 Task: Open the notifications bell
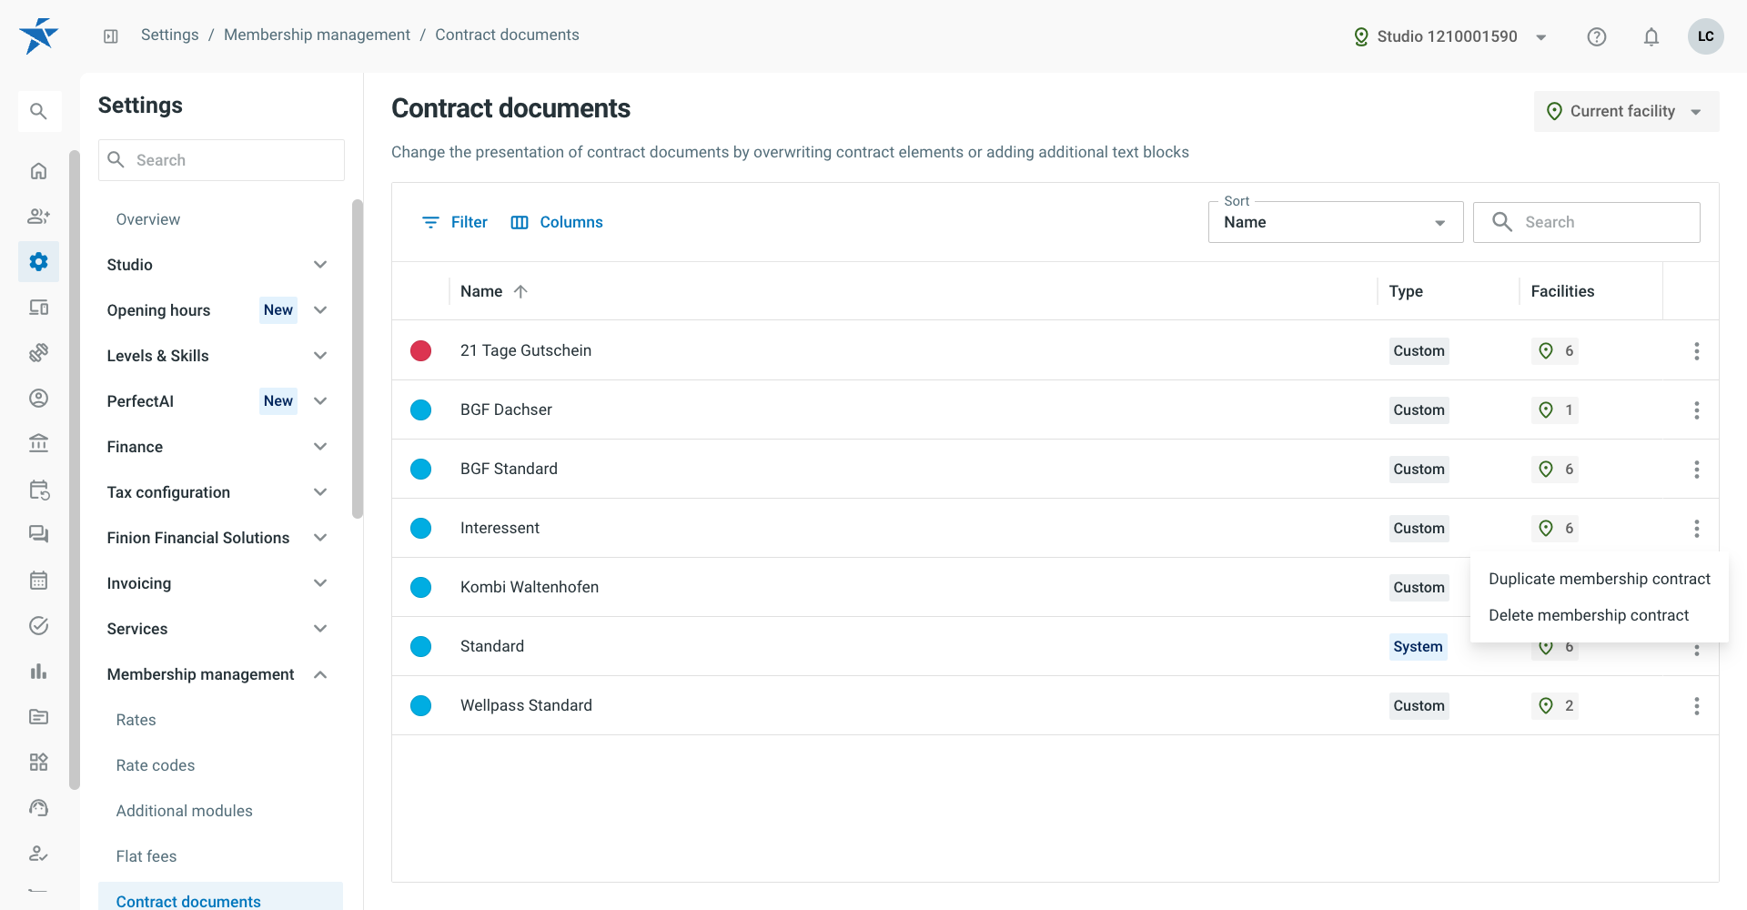tap(1651, 36)
